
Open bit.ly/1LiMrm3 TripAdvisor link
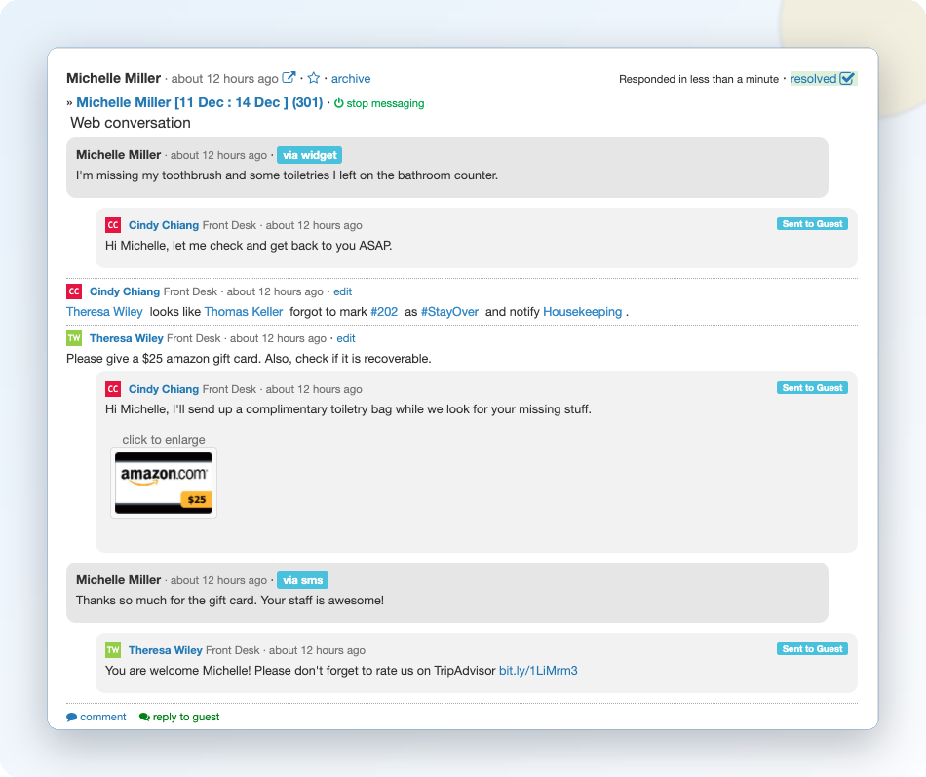538,671
